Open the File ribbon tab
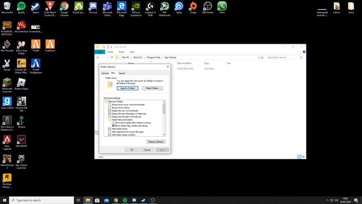This screenshot has height=204, width=362. [100, 52]
